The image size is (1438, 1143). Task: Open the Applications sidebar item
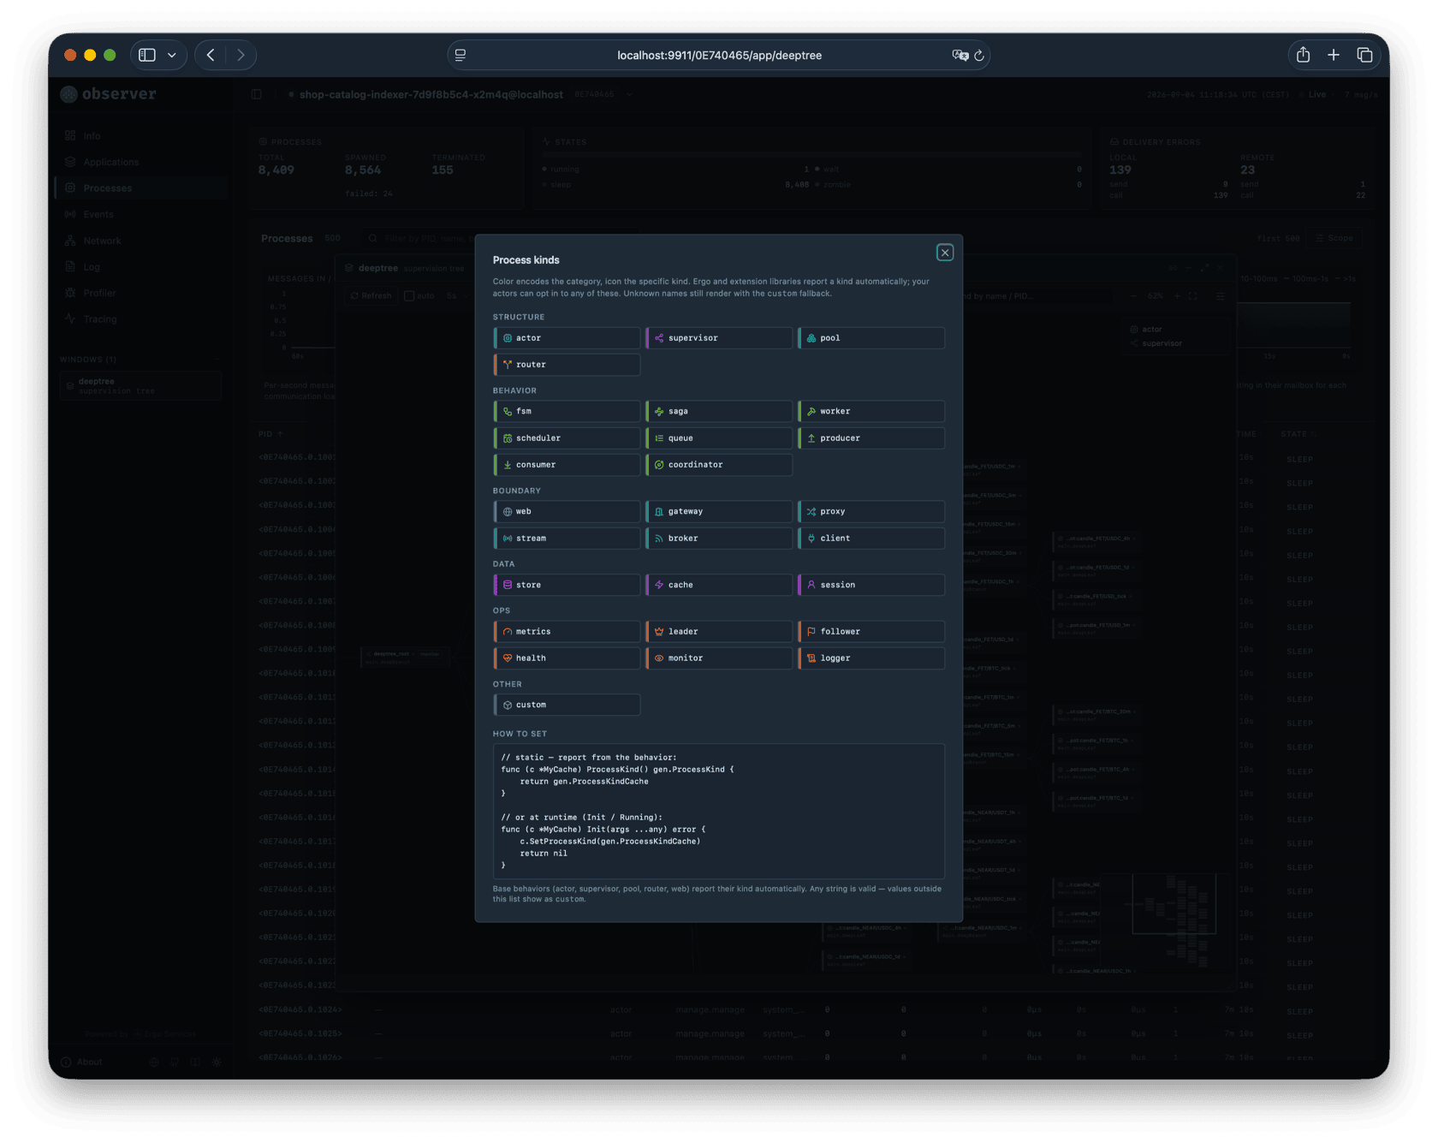click(142, 163)
